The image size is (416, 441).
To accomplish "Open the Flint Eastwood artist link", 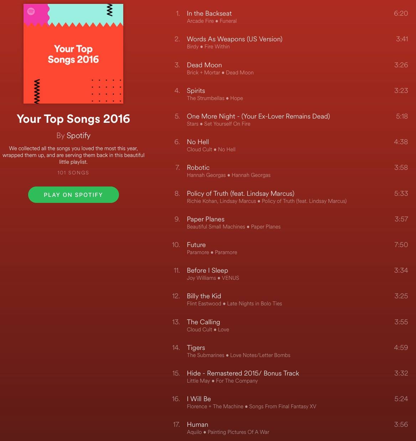I will pyautogui.click(x=204, y=304).
